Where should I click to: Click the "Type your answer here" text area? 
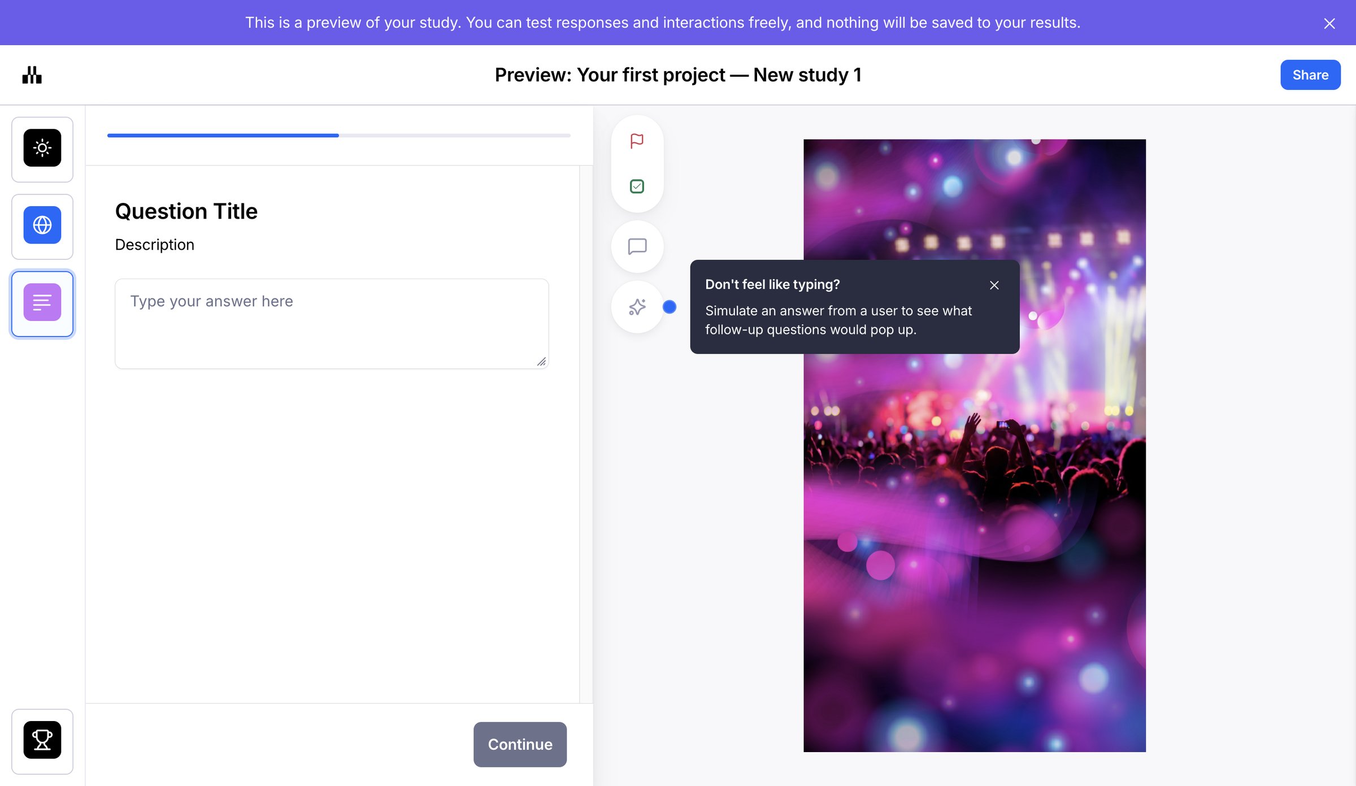332,324
